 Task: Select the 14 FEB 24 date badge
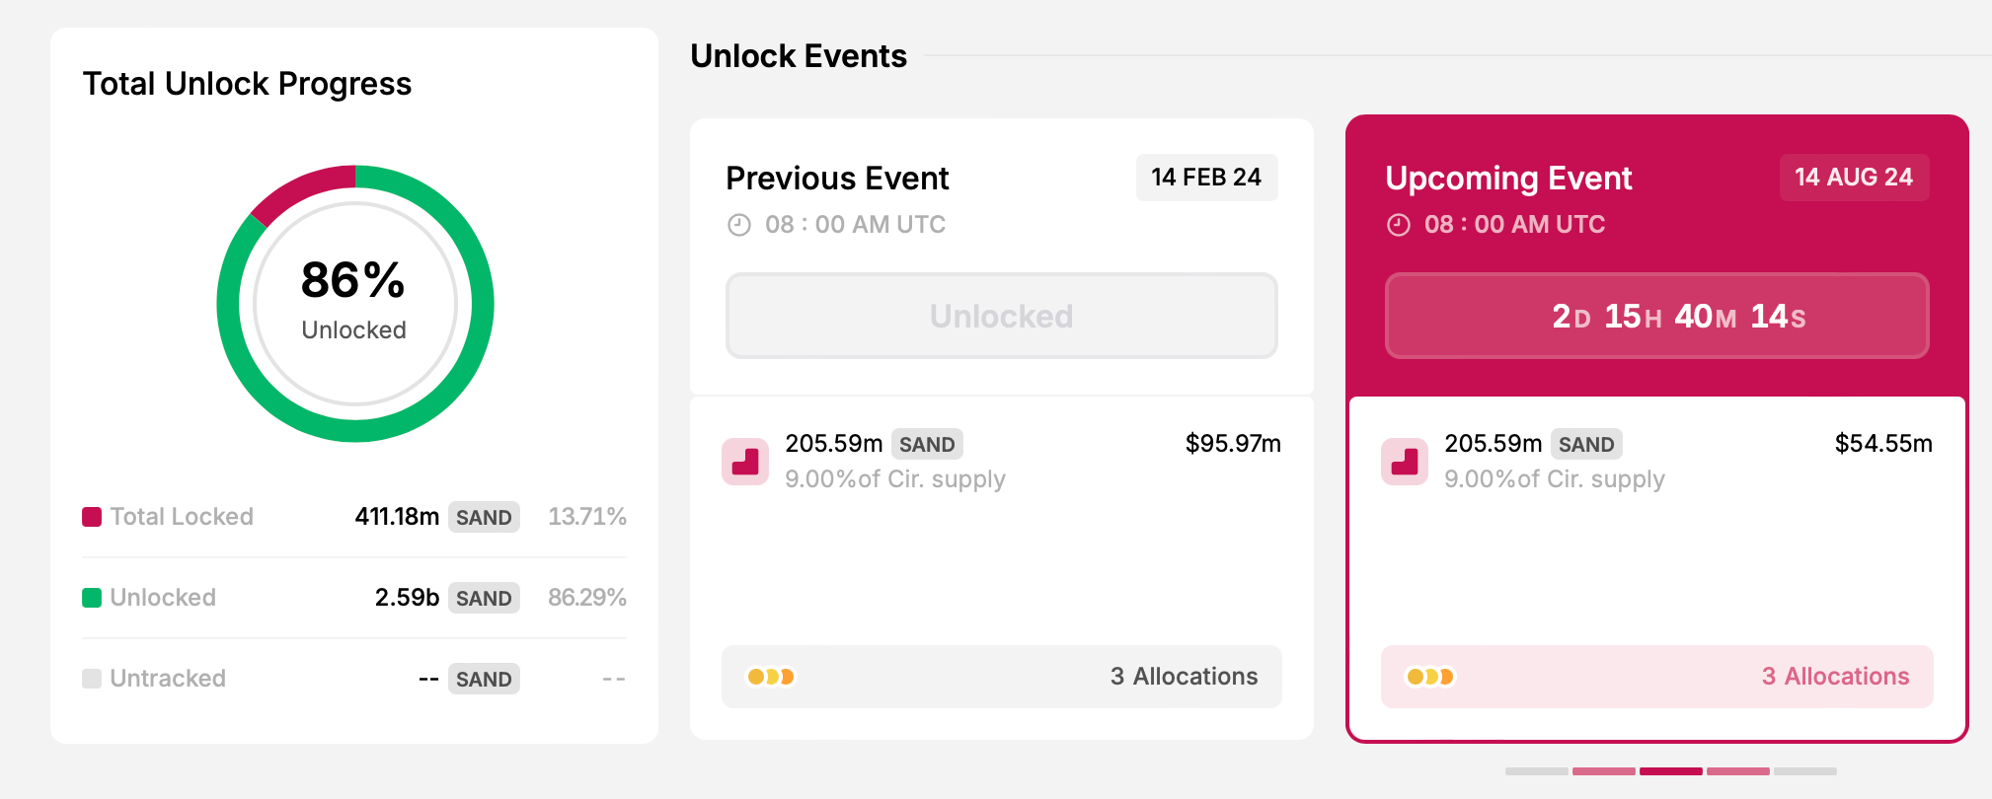pos(1206,178)
